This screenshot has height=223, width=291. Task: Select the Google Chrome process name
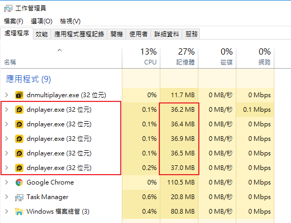(50, 182)
